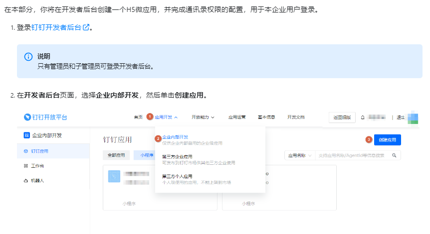The image size is (430, 234).
Task: Open the 应用运营 menu item
Action: (x=237, y=117)
